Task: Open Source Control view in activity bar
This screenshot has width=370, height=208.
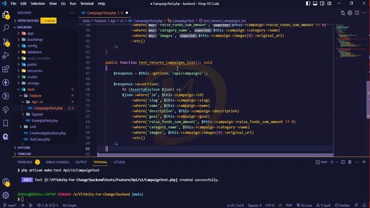Action: click(6, 42)
